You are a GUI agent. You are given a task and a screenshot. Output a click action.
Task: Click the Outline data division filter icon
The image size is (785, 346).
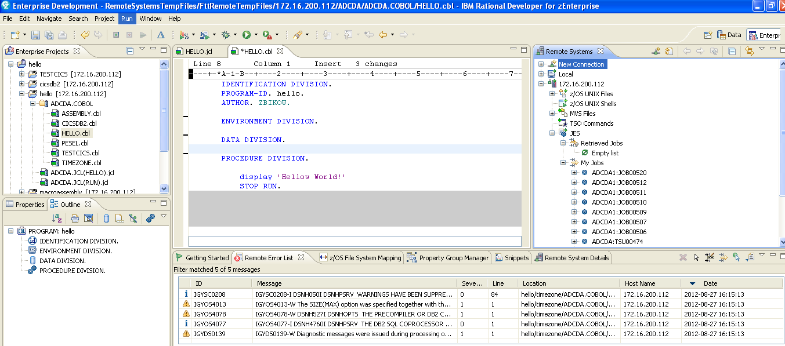(x=106, y=218)
